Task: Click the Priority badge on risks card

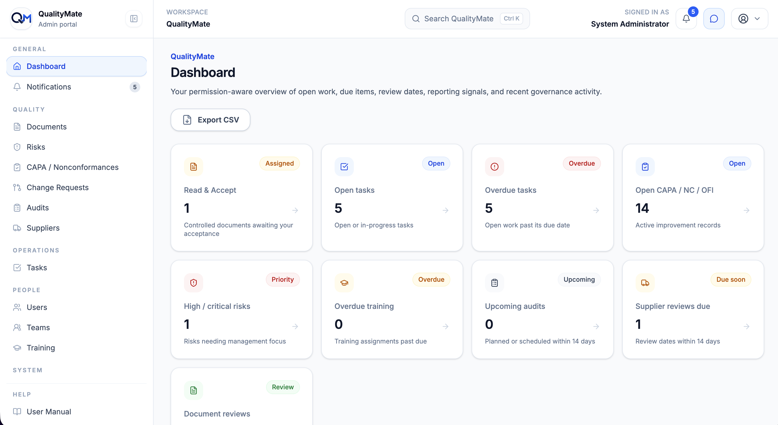Action: pyautogui.click(x=282, y=279)
